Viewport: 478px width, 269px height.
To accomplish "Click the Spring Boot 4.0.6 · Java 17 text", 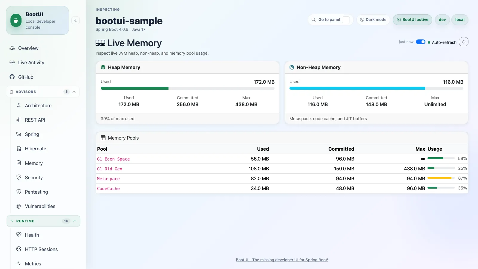I will coord(120,29).
